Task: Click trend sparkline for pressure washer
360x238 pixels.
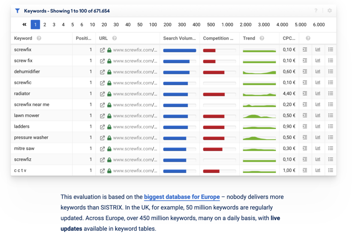Action: 259,138
